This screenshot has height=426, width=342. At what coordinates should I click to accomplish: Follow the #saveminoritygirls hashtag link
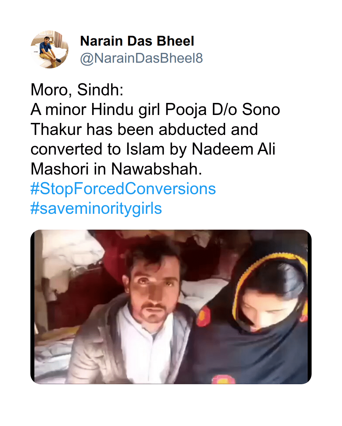coord(96,208)
